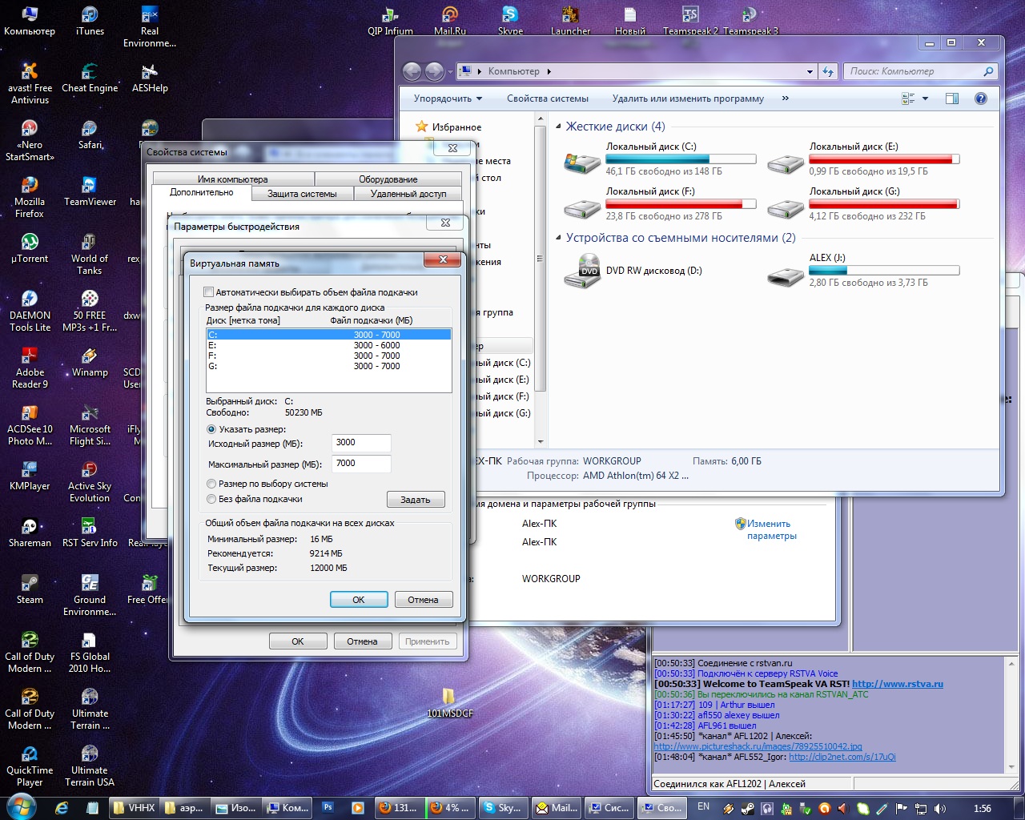Image resolution: width=1025 pixels, height=820 pixels.
Task: Open the Winamp desktop icon
Action: pos(90,358)
